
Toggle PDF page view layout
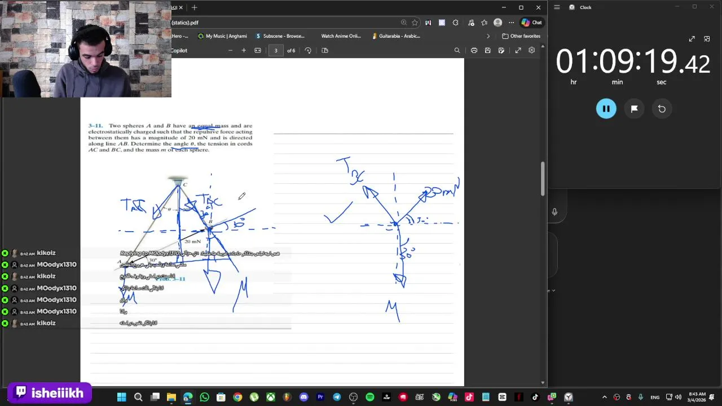pos(325,50)
